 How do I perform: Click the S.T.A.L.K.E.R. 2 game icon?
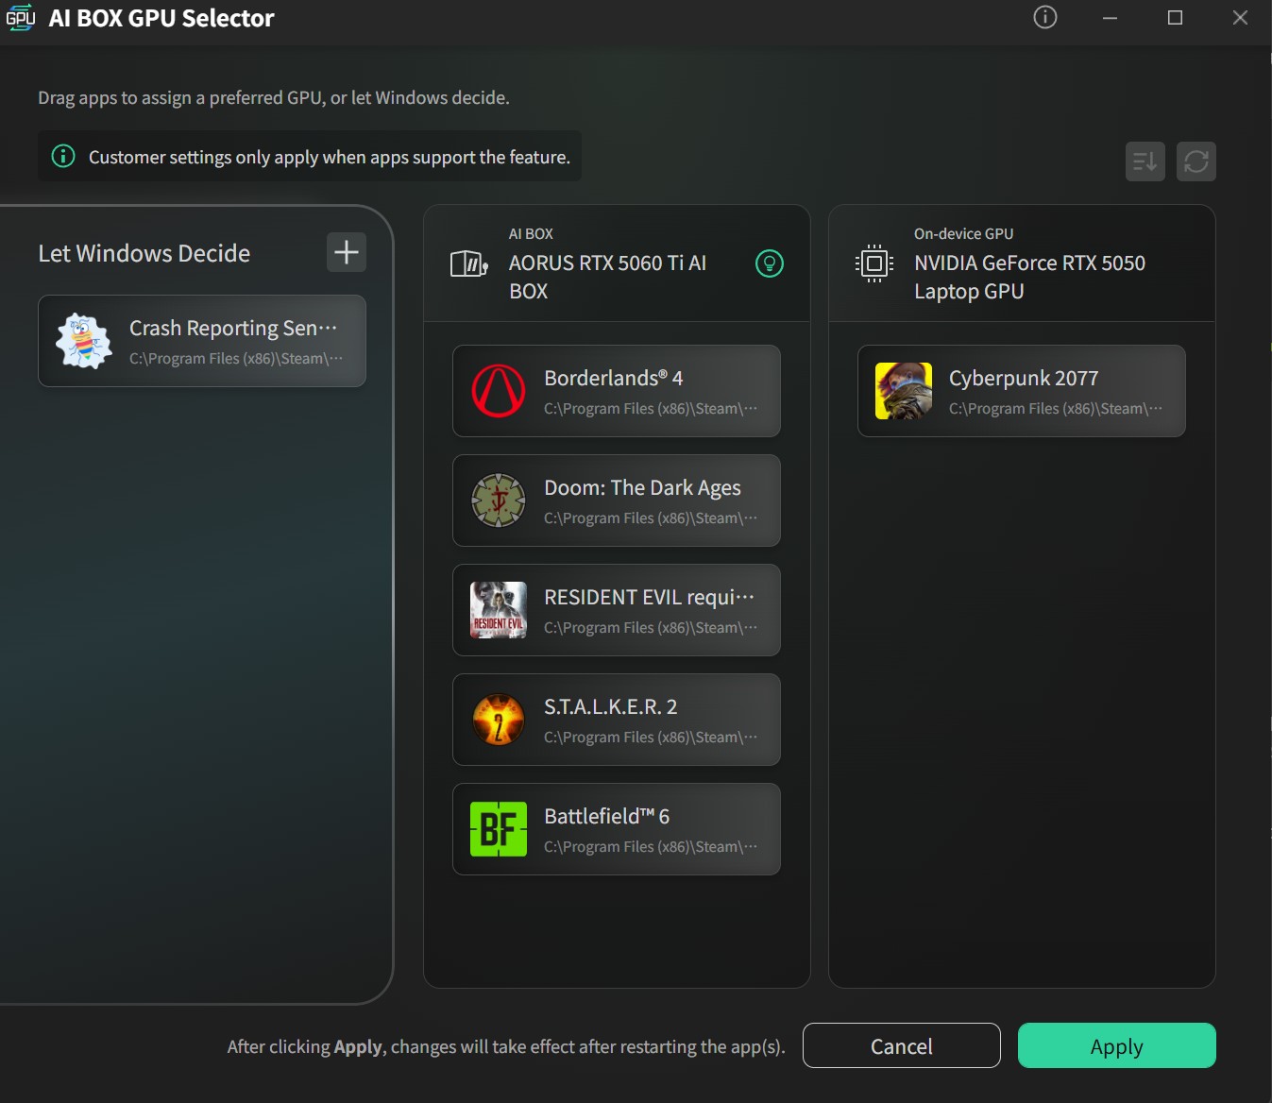(499, 720)
